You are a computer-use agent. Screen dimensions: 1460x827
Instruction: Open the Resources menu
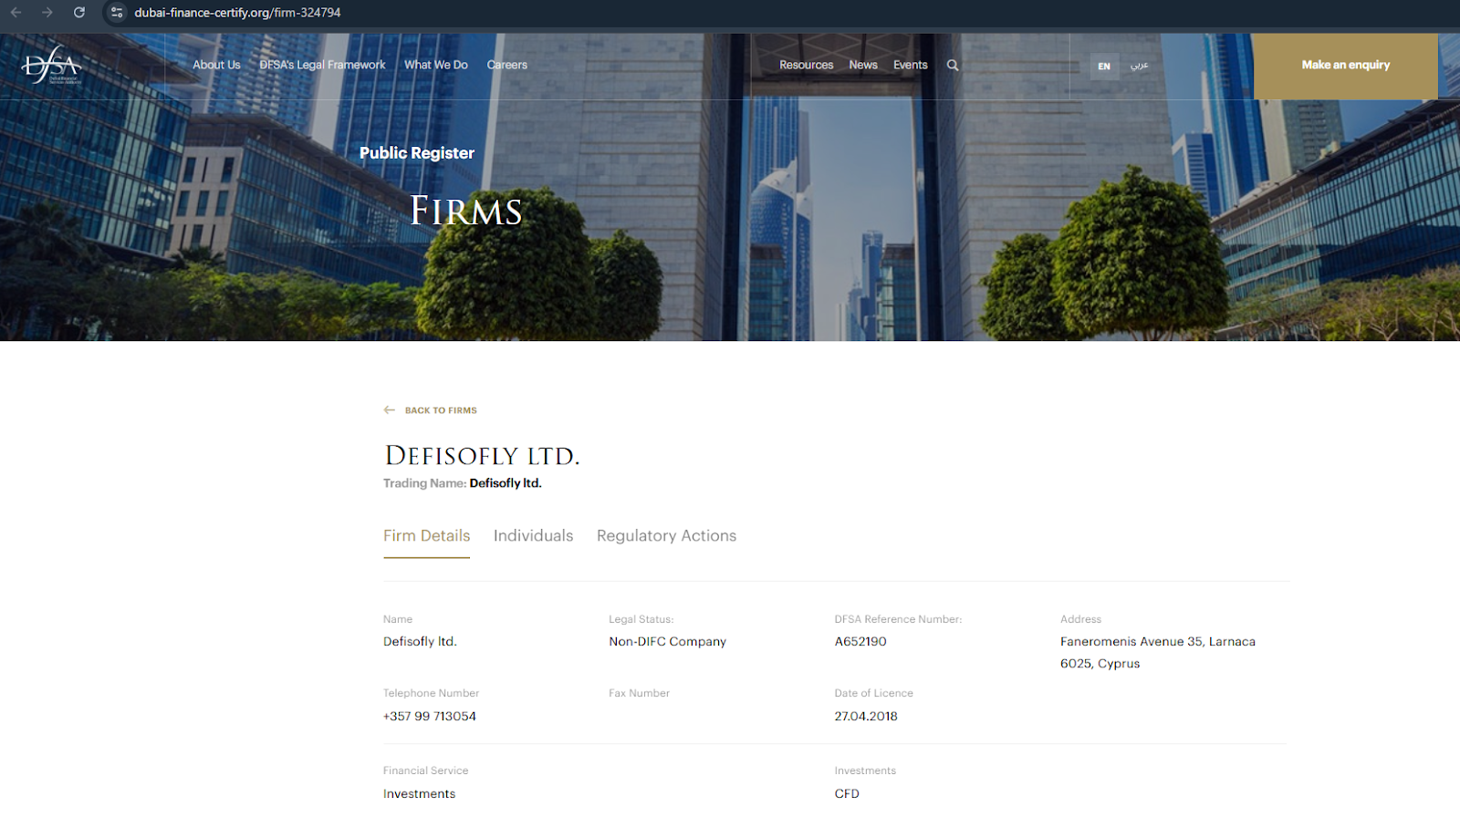807,65
